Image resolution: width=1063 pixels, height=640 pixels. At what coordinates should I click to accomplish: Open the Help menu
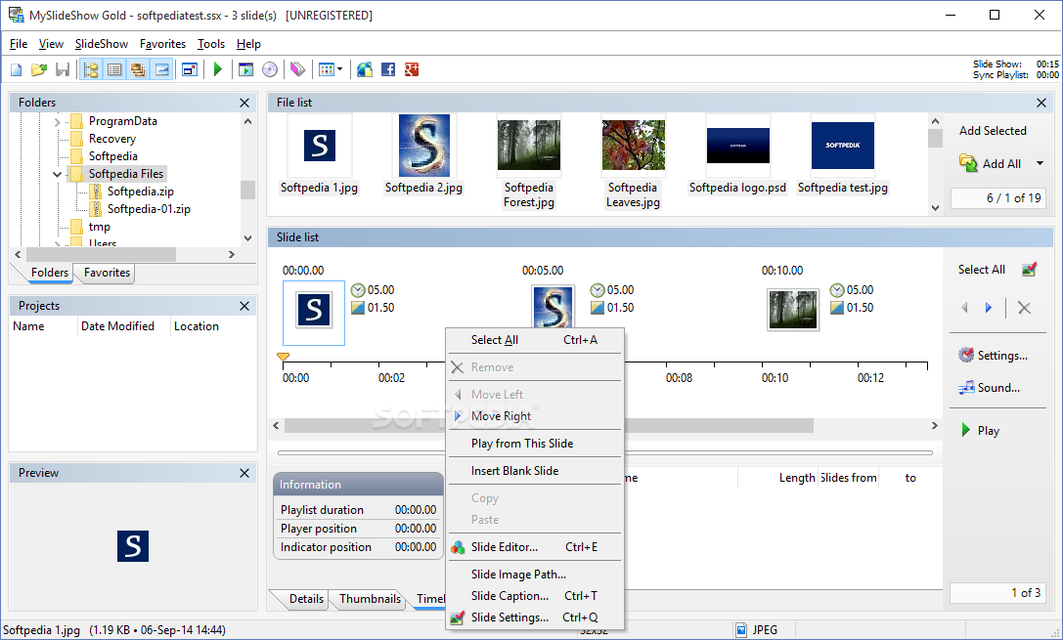[x=248, y=44]
